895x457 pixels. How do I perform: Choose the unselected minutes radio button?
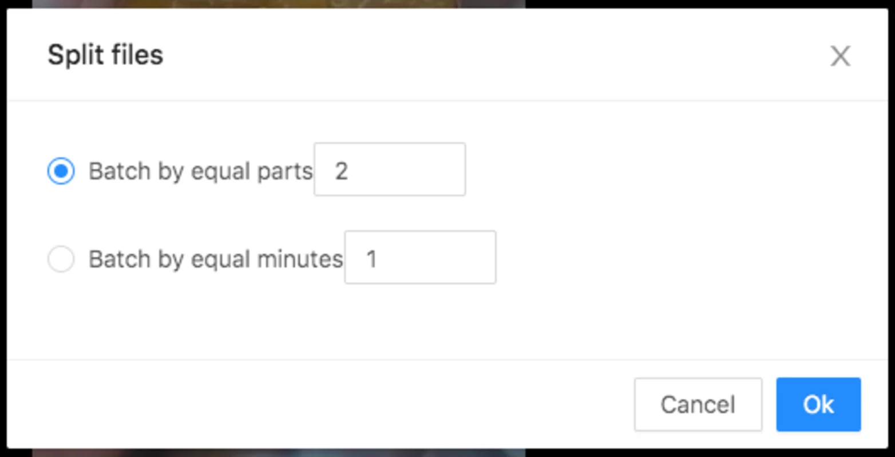61,259
